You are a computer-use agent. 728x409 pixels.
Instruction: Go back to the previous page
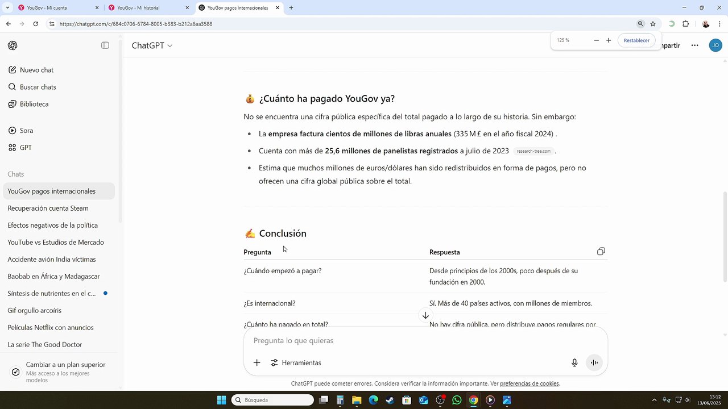click(9, 24)
